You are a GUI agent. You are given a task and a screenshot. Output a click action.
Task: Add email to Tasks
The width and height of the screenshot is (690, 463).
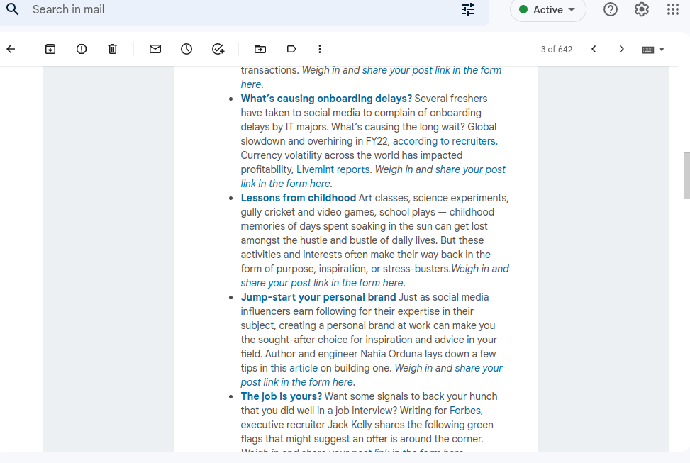(x=218, y=49)
